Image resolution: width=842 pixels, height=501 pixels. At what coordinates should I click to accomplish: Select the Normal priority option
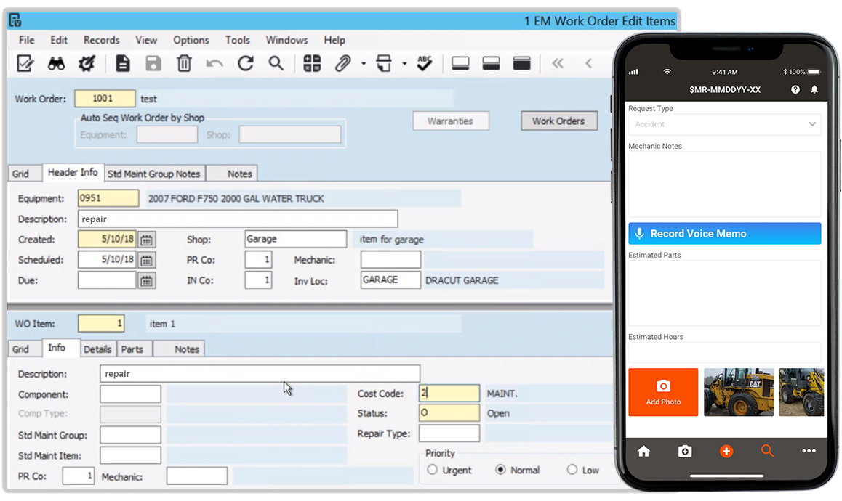[x=500, y=470]
